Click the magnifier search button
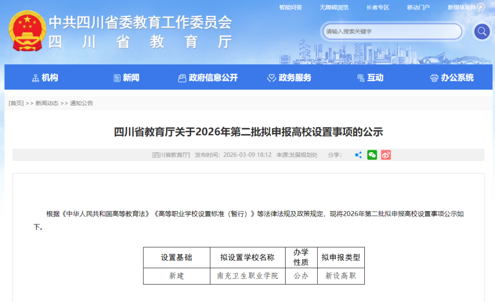This screenshot has height=302, width=495. click(481, 32)
